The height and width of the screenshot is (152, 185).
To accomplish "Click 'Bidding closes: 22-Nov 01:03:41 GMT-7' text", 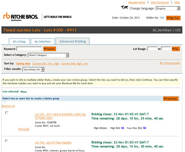I will click(x=120, y=142).
